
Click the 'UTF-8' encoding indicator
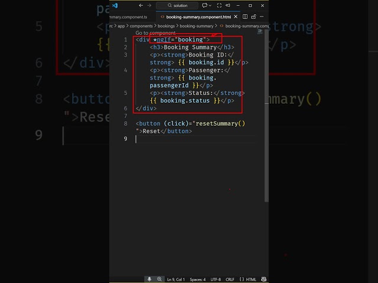click(x=216, y=279)
